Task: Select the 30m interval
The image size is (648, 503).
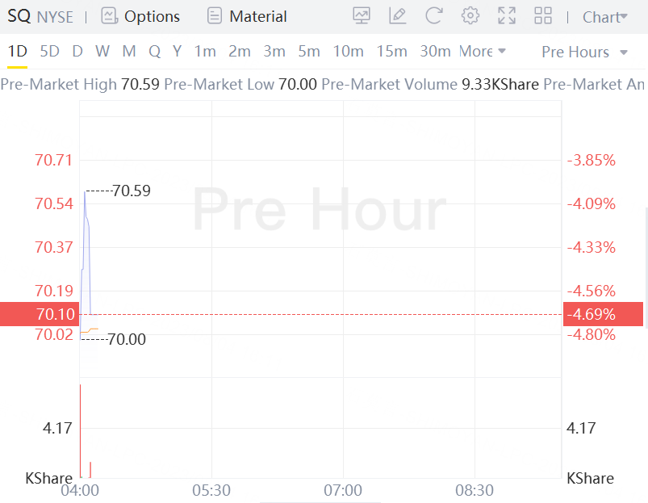Action: pos(435,52)
